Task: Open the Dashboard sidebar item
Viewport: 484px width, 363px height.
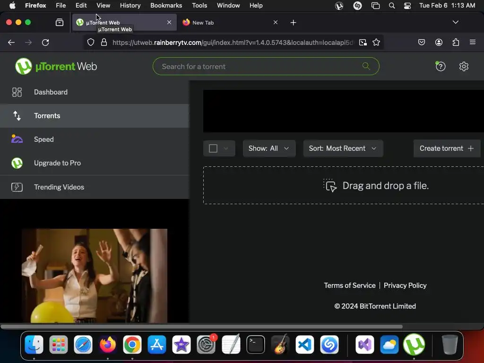Action: (95, 92)
